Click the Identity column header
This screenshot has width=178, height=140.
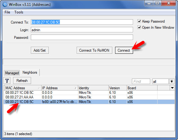(93, 88)
